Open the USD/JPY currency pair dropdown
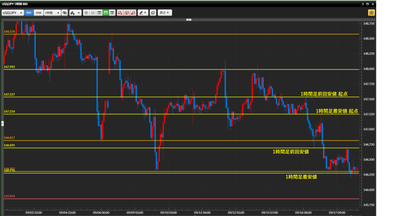This screenshot has width=399, height=216. pyautogui.click(x=12, y=12)
